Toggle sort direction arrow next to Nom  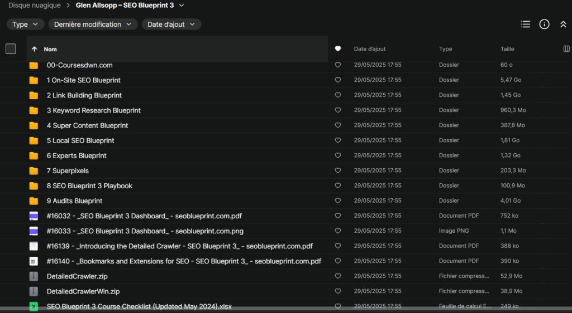coord(34,49)
